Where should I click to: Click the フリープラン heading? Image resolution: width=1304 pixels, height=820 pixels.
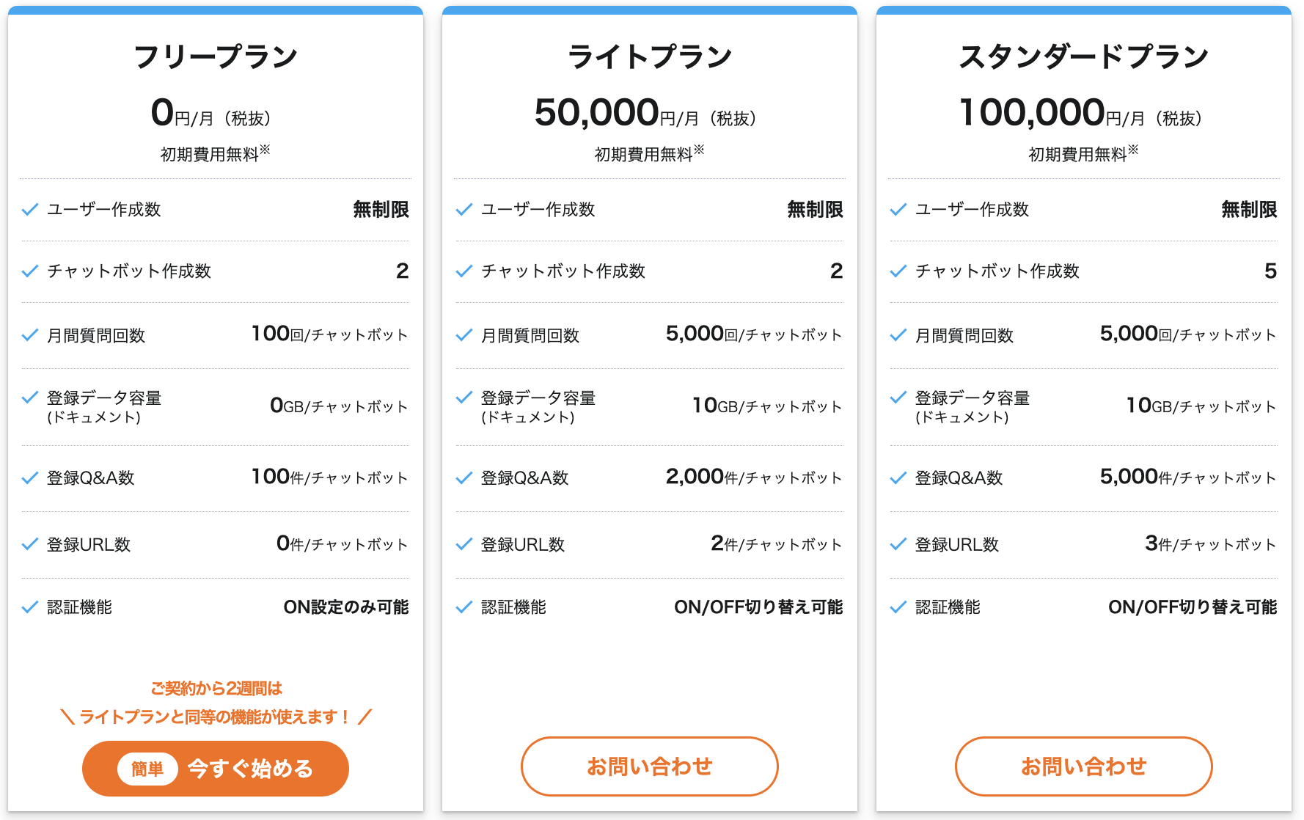(x=216, y=56)
